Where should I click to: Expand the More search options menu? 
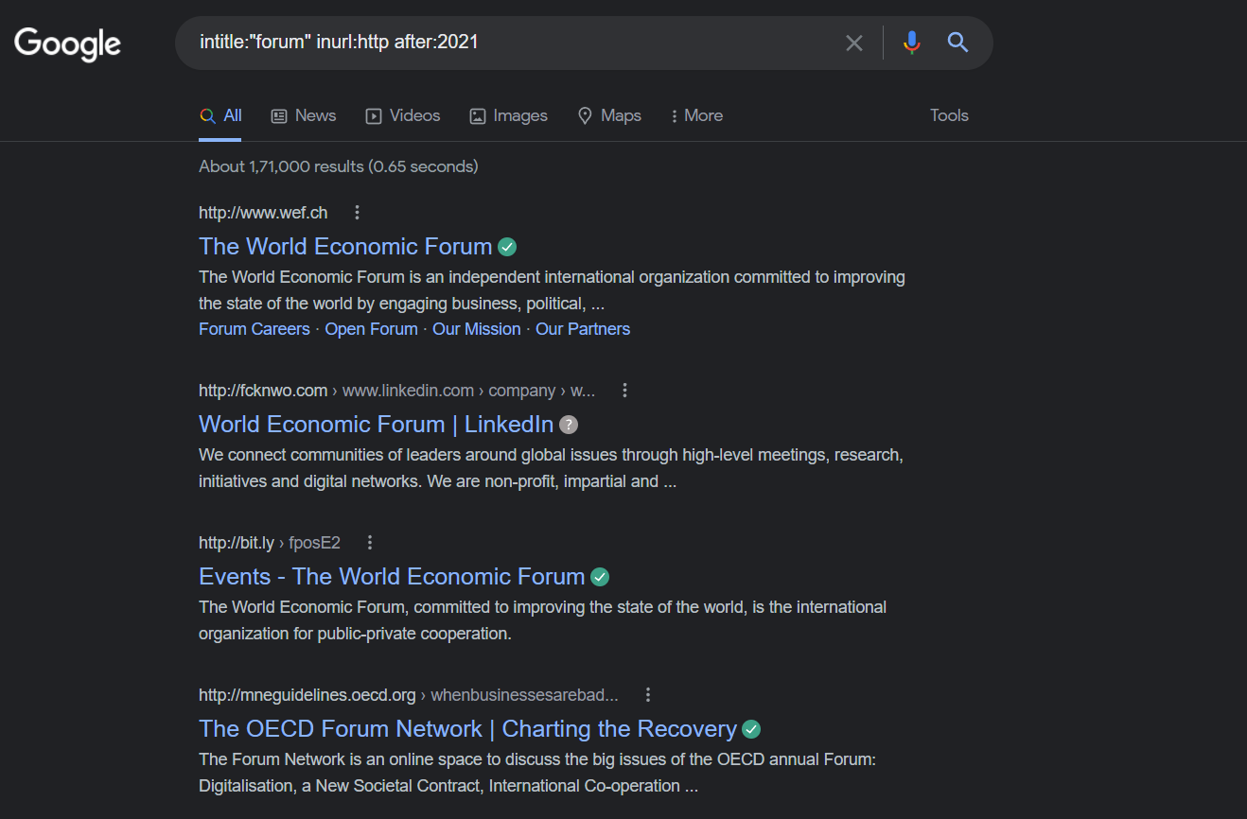click(x=697, y=115)
